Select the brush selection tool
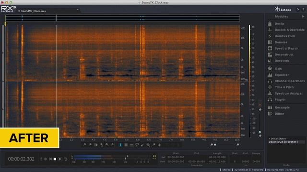 click(142, 145)
